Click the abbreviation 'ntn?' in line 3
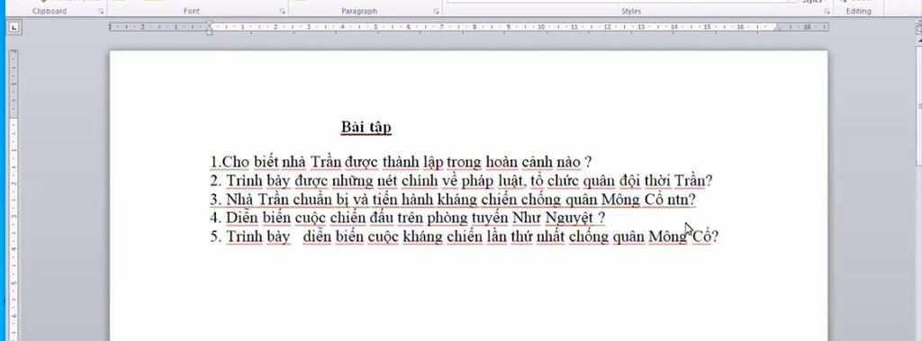The height and width of the screenshot is (341, 922). coord(682,200)
